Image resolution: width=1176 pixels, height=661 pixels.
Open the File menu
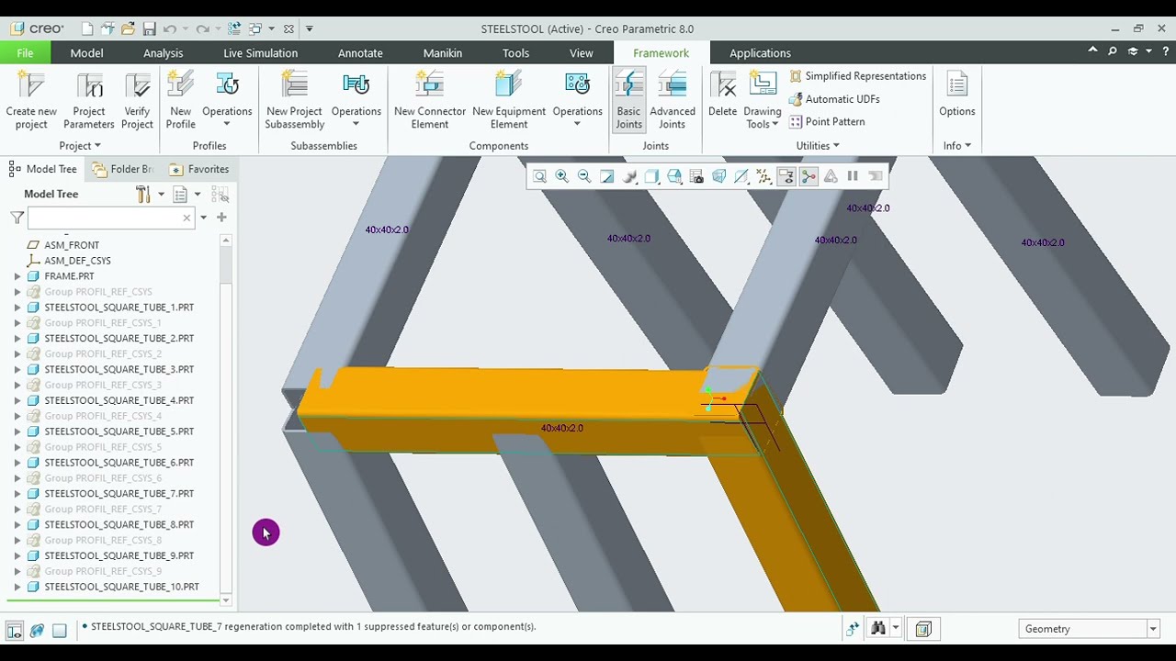25,53
